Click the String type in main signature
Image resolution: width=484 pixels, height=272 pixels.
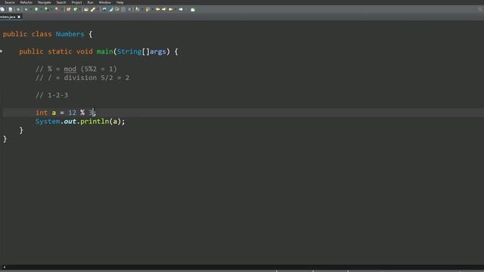pyautogui.click(x=129, y=51)
